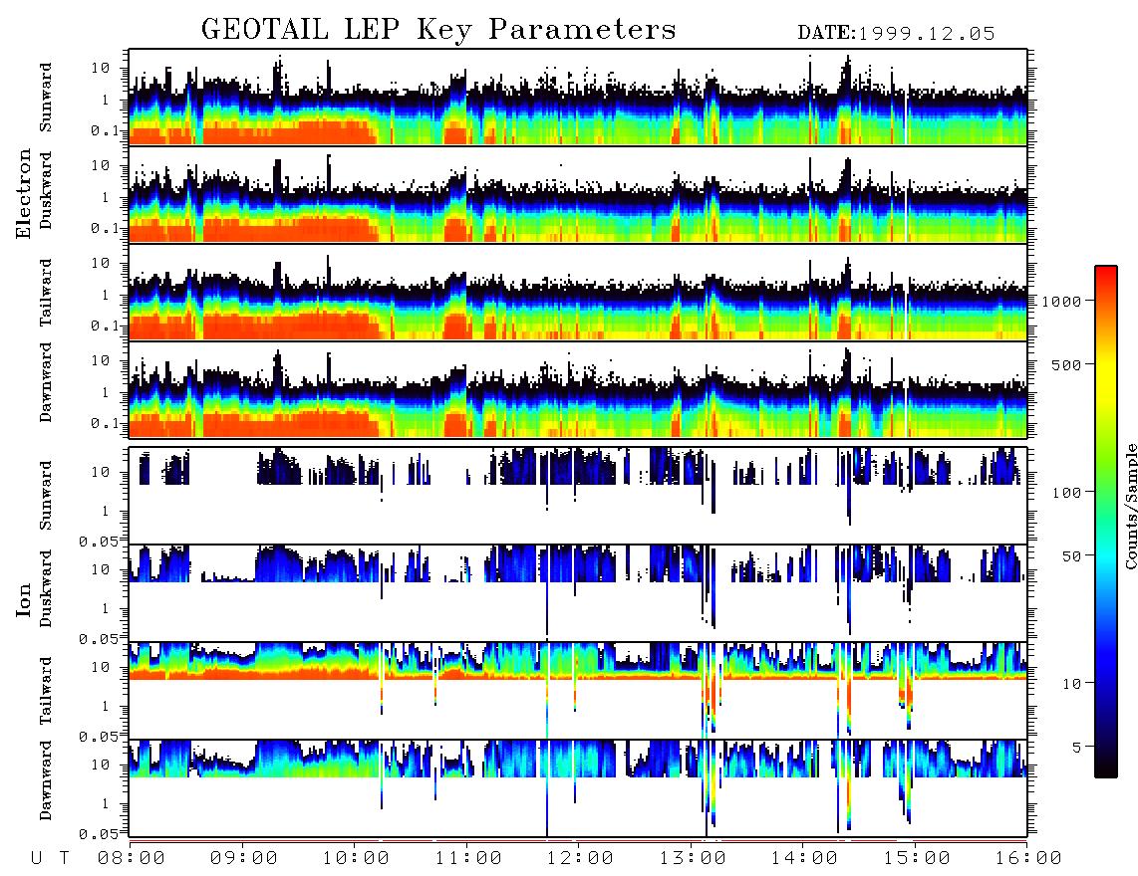Select the Electron "Duskward" axis label
Viewport: 1138px width, 876px height.
tap(46, 191)
